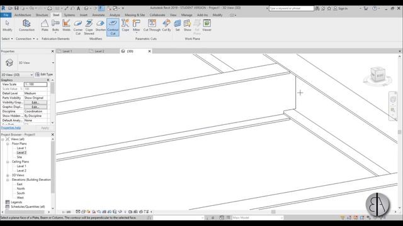Collapse the Graphics properties group

48,80
